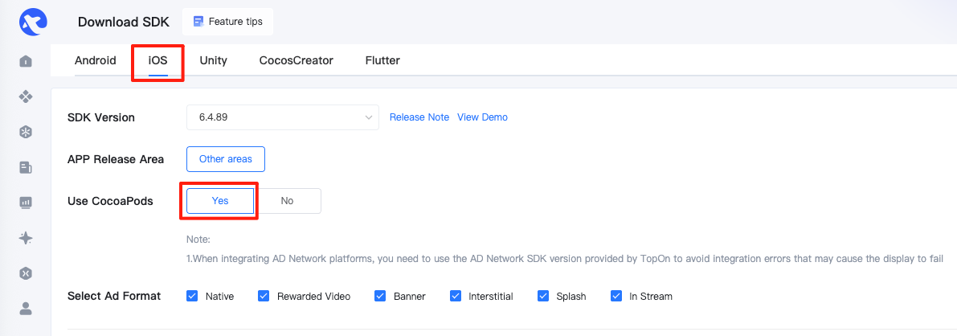Viewport: 957px width, 336px height.
Task: Open the hexagon X sidebar icon
Action: tap(26, 273)
